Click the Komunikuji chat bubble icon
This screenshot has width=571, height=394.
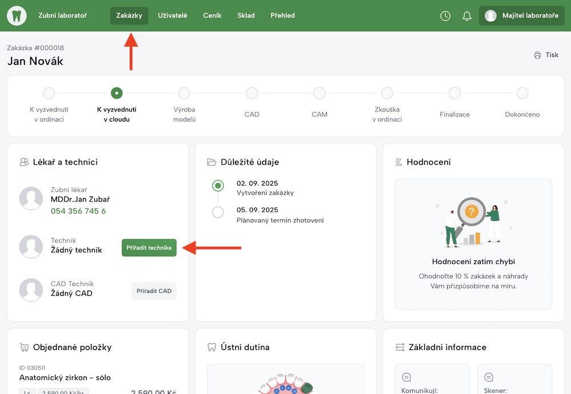tap(407, 377)
